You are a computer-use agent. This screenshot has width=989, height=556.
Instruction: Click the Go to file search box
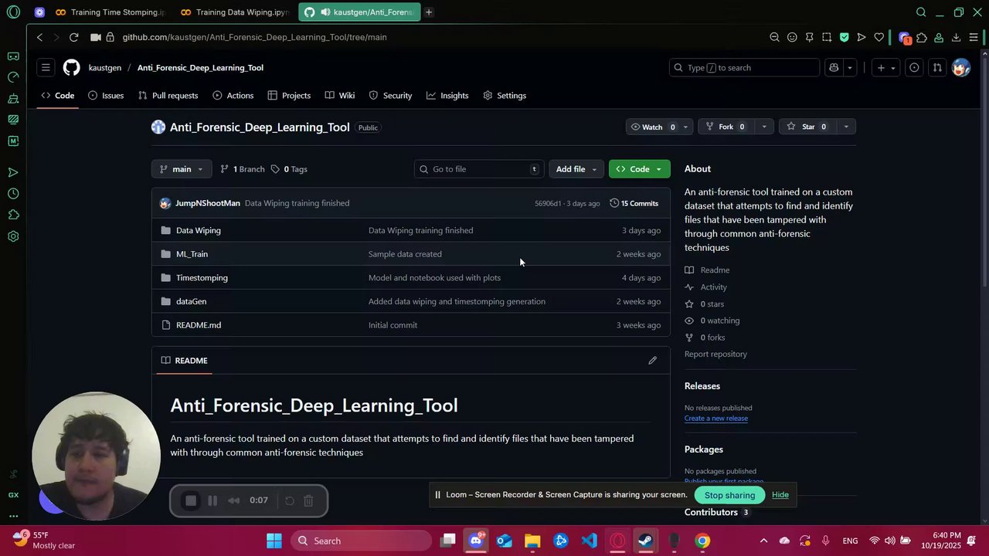pos(478,169)
